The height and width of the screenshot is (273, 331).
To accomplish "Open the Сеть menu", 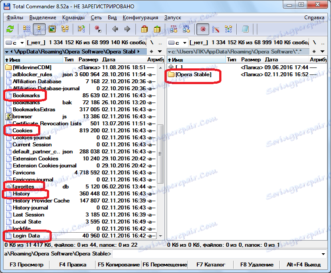I will point(96,18).
